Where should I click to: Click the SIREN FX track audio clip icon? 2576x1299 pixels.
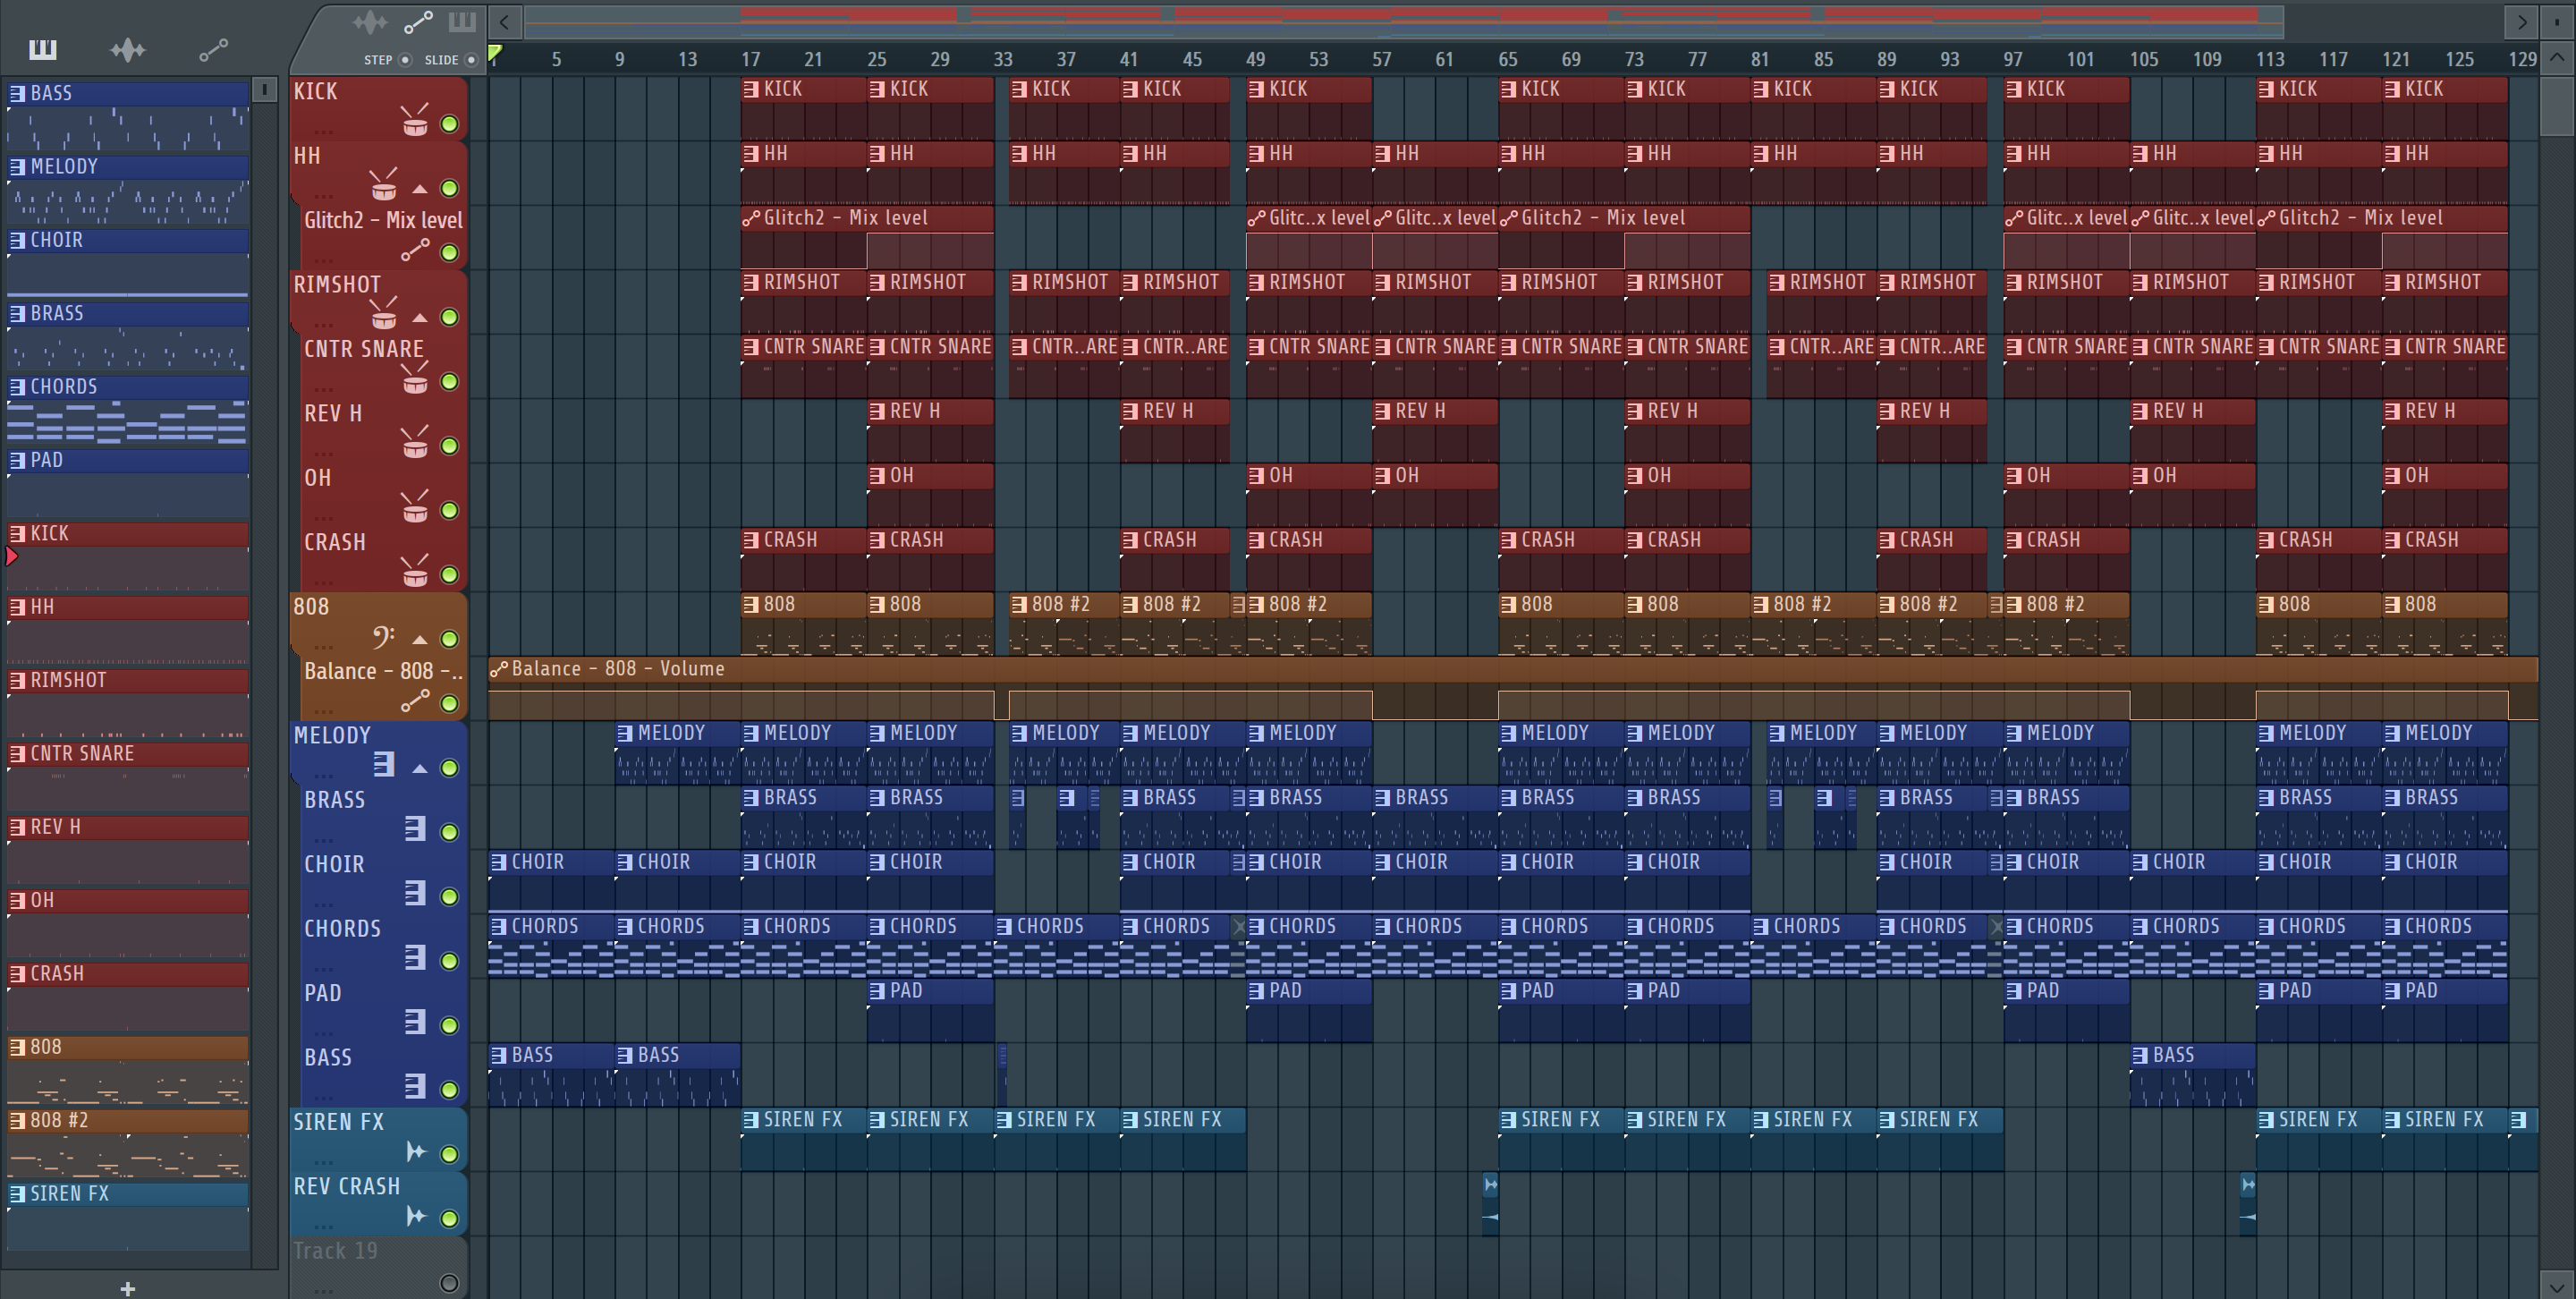415,1152
